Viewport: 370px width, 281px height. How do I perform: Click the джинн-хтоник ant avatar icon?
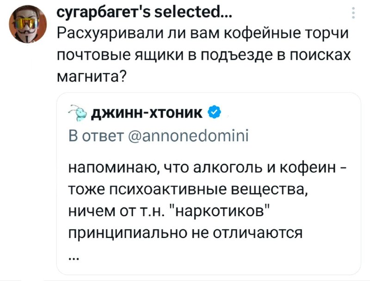click(x=78, y=113)
